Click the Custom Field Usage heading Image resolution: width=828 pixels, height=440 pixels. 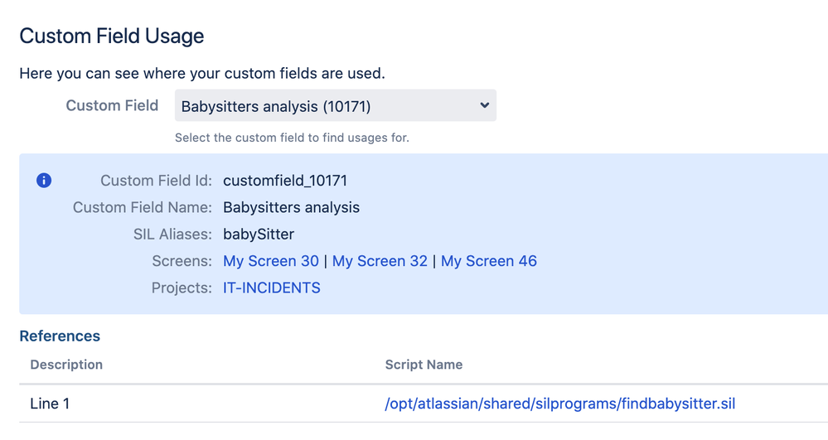point(112,36)
